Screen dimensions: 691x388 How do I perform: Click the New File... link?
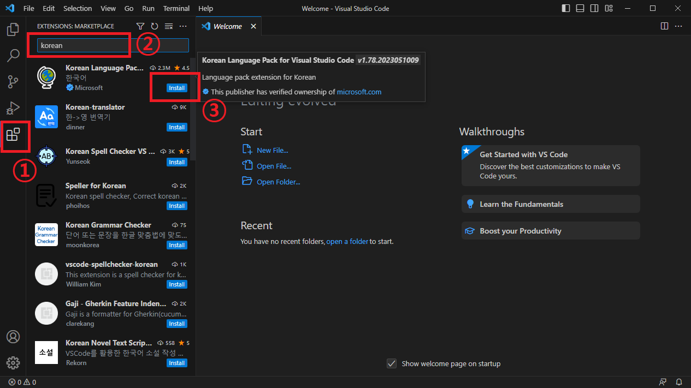coord(273,150)
